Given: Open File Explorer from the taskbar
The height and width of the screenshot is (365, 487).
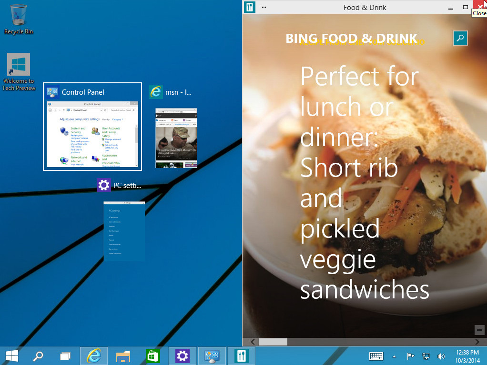Looking at the screenshot, I should point(123,355).
